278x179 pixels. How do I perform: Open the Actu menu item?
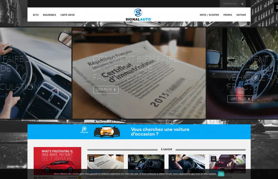pos(36,15)
